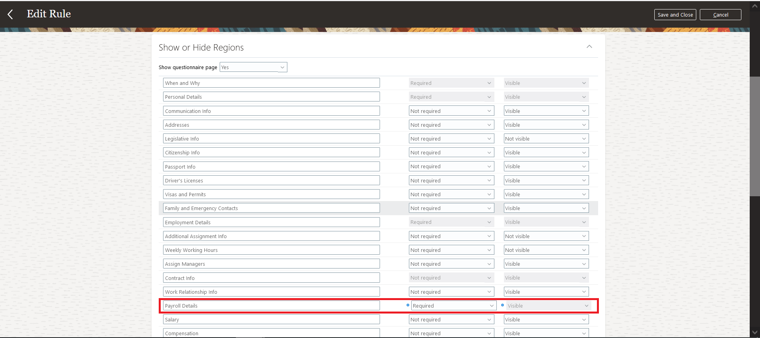Image resolution: width=760 pixels, height=338 pixels.
Task: Open Assign Managers required dropdown
Action: [451, 264]
